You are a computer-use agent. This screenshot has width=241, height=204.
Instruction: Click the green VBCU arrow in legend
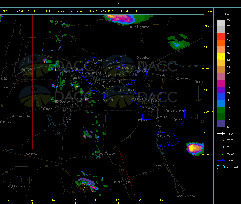pyautogui.click(x=221, y=154)
